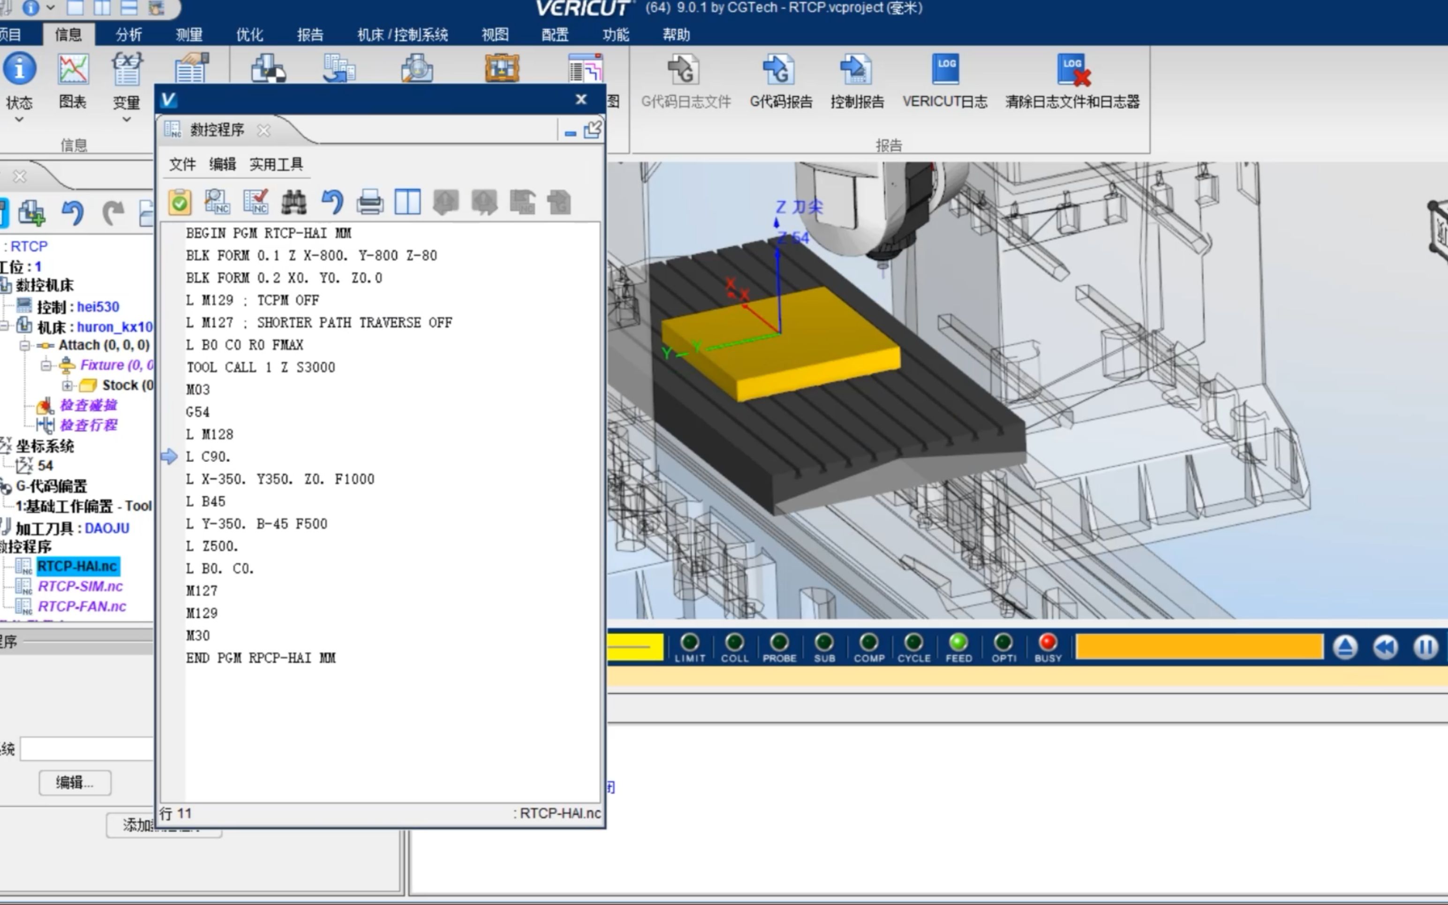1448x905 pixels.
Task: Click the rewind to start button
Action: pyautogui.click(x=1386, y=647)
